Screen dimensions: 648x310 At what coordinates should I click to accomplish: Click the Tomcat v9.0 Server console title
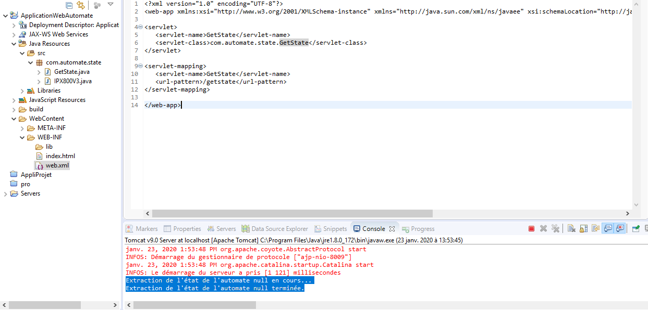(x=294, y=240)
